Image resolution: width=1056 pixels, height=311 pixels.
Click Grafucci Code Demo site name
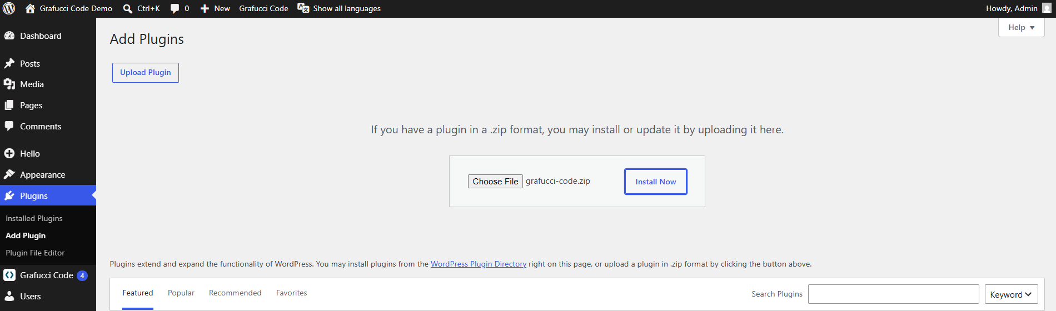pos(76,8)
